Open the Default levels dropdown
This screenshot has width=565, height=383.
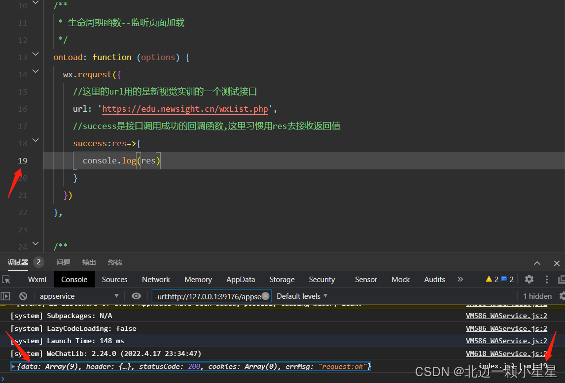point(302,296)
